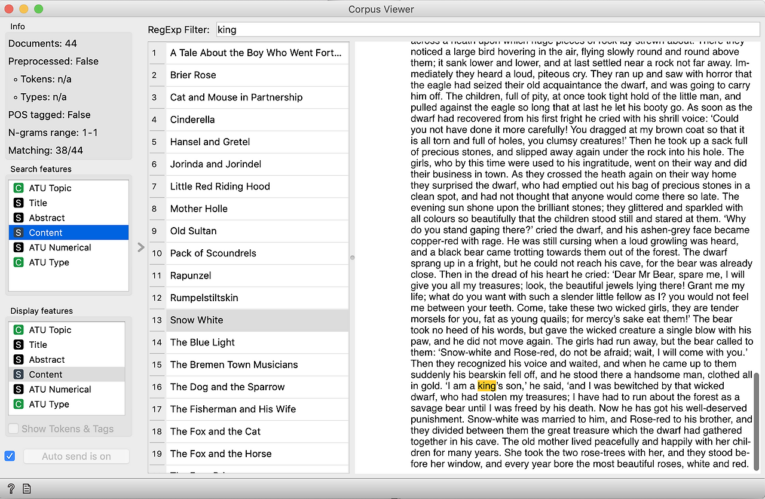Select Title in Search features

(69, 203)
